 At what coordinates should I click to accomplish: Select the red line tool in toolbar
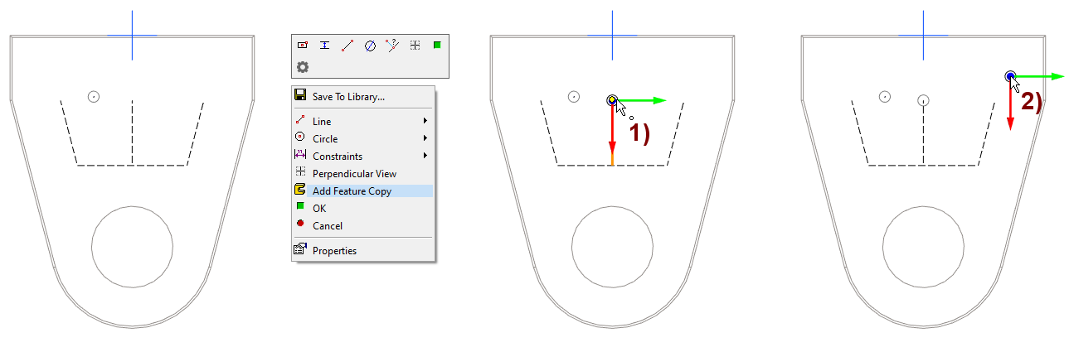click(347, 46)
